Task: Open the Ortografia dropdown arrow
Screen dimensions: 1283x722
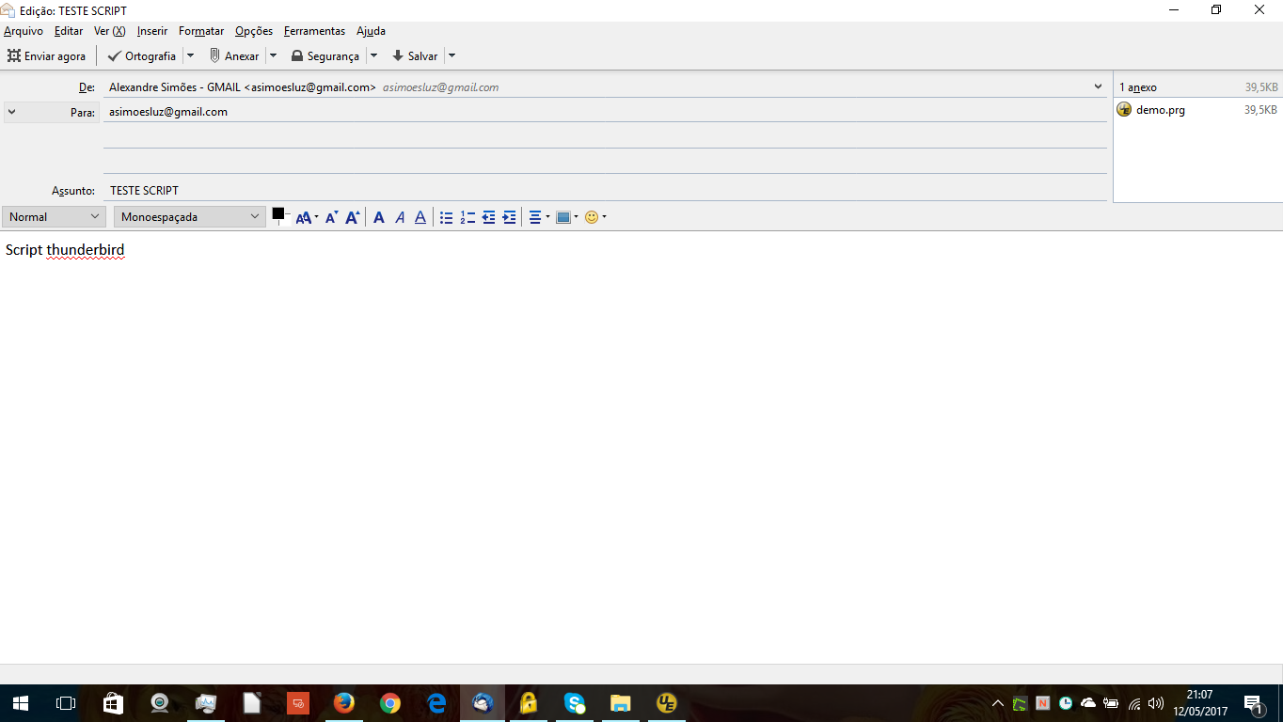Action: (x=190, y=55)
